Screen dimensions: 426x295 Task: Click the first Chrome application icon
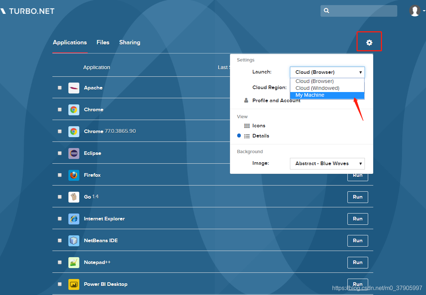(x=73, y=110)
